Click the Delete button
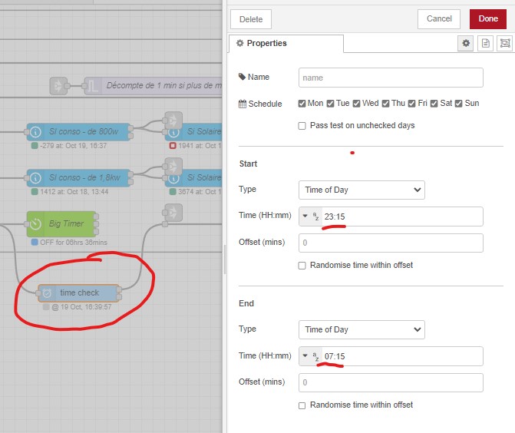This screenshot has width=515, height=433. tap(251, 19)
